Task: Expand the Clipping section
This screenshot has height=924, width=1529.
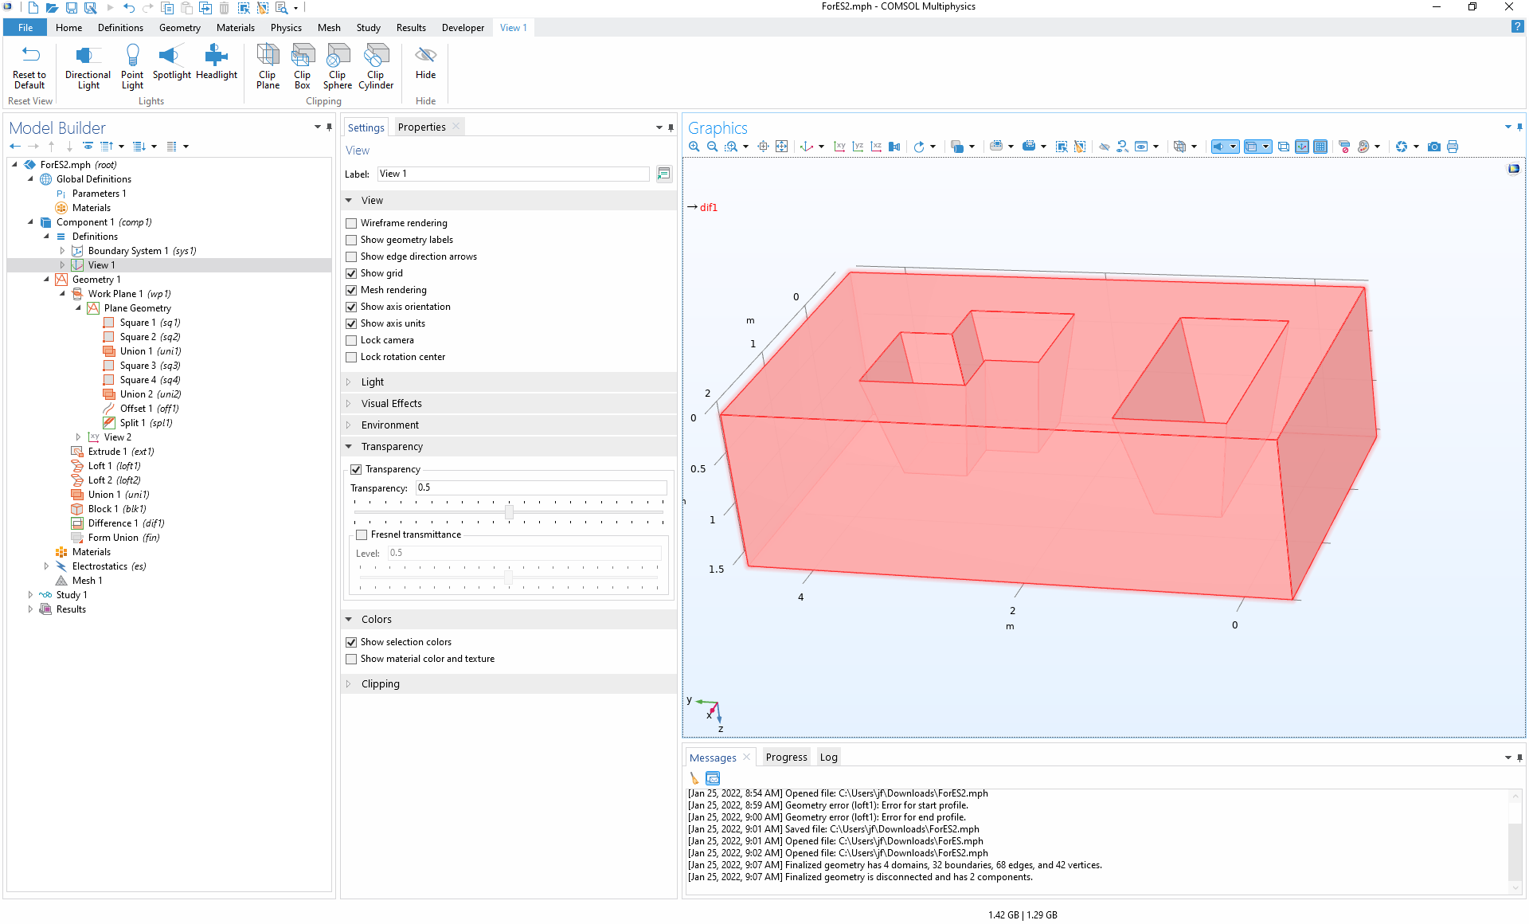Action: point(380,684)
